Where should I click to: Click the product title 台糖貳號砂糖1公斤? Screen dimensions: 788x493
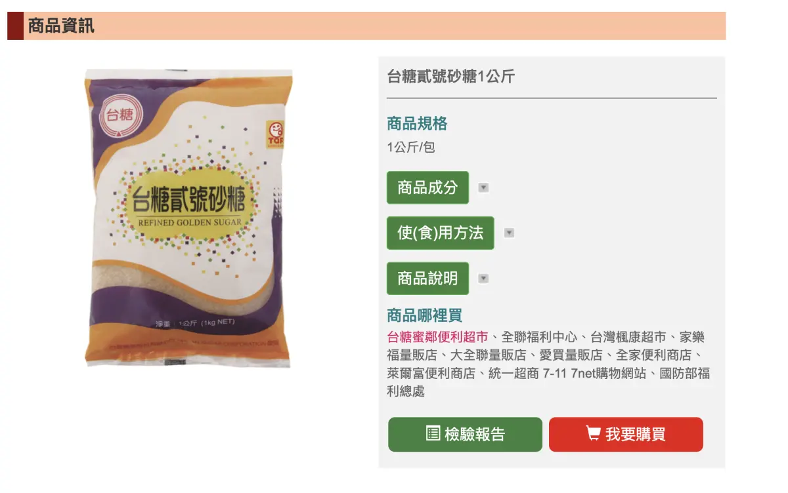tap(451, 76)
